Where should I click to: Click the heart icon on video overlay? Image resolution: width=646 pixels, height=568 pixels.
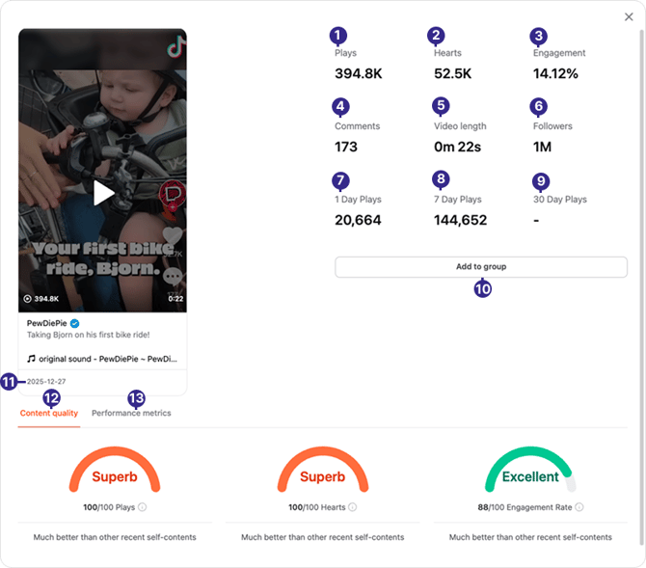tap(174, 234)
